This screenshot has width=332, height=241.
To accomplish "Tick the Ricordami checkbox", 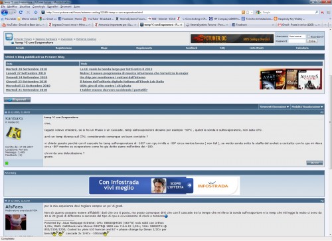I will point(308,37).
